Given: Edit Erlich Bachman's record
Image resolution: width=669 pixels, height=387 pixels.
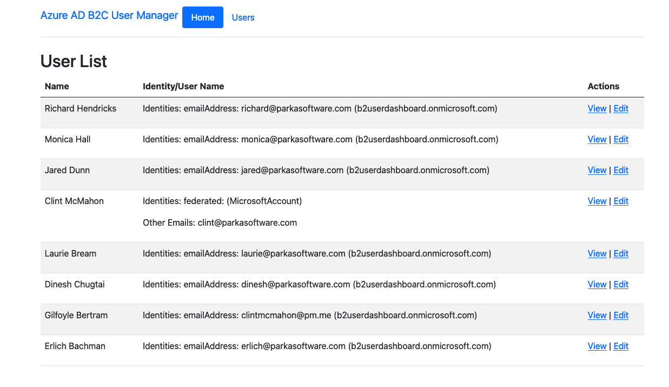Looking at the screenshot, I should (x=621, y=346).
